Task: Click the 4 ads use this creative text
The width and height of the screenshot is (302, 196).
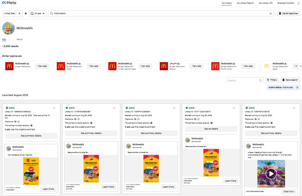Action: pos(260,127)
